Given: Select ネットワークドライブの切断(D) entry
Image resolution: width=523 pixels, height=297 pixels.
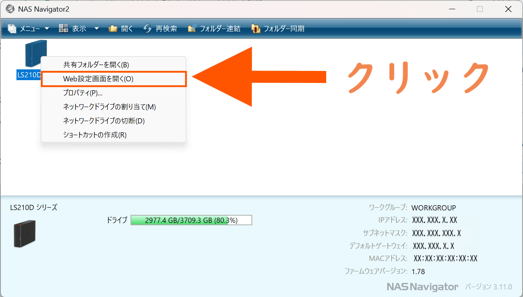Looking at the screenshot, I should pyautogui.click(x=104, y=121).
